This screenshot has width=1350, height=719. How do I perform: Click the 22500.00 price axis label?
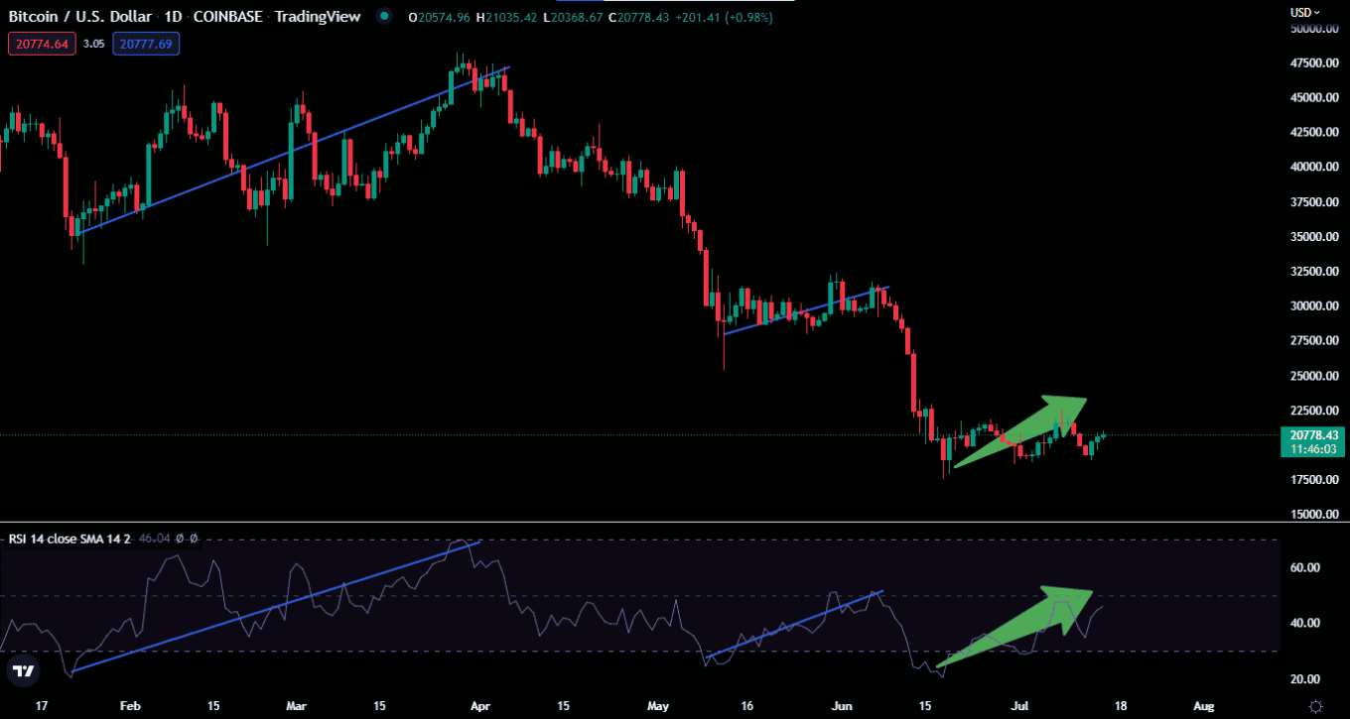pyautogui.click(x=1314, y=411)
